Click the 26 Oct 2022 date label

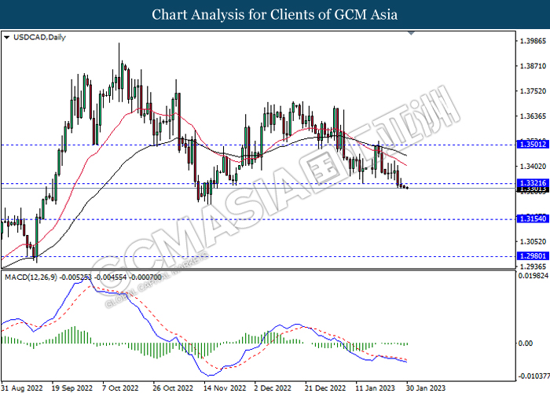(x=173, y=388)
